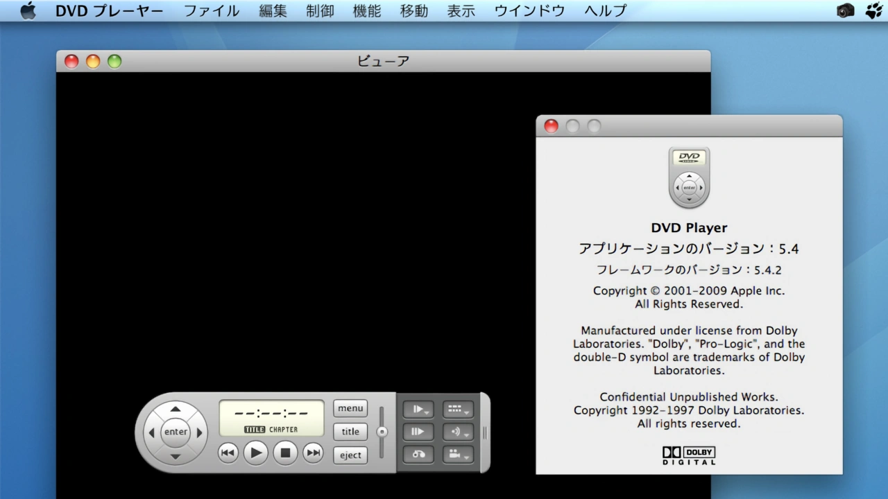Click the right arrow on navigation pad
888x499 pixels.
(x=200, y=432)
